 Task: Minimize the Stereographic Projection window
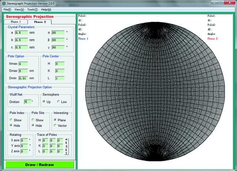click(x=215, y=3)
